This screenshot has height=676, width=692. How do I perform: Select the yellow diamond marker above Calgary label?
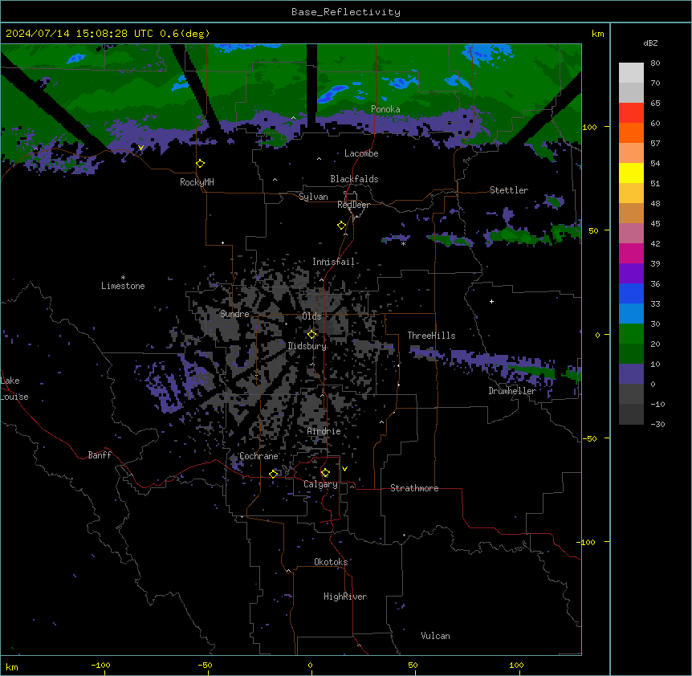pyautogui.click(x=325, y=473)
